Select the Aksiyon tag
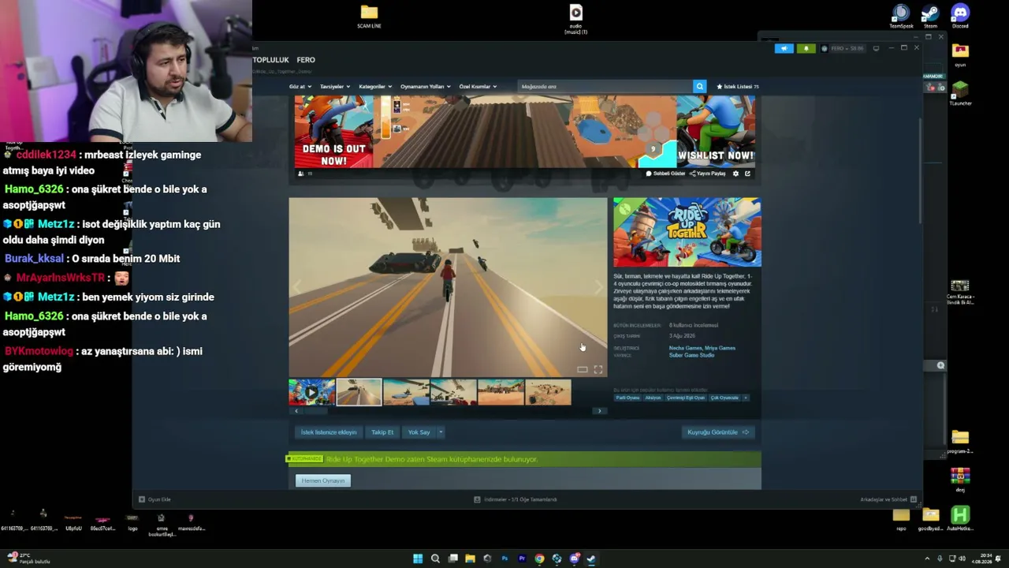The width and height of the screenshot is (1009, 568). (x=653, y=398)
